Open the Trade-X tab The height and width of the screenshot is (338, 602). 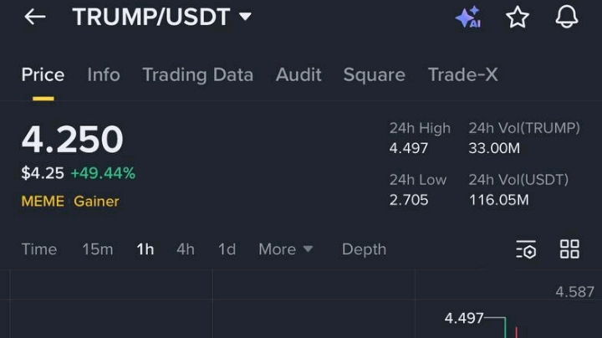pos(462,74)
